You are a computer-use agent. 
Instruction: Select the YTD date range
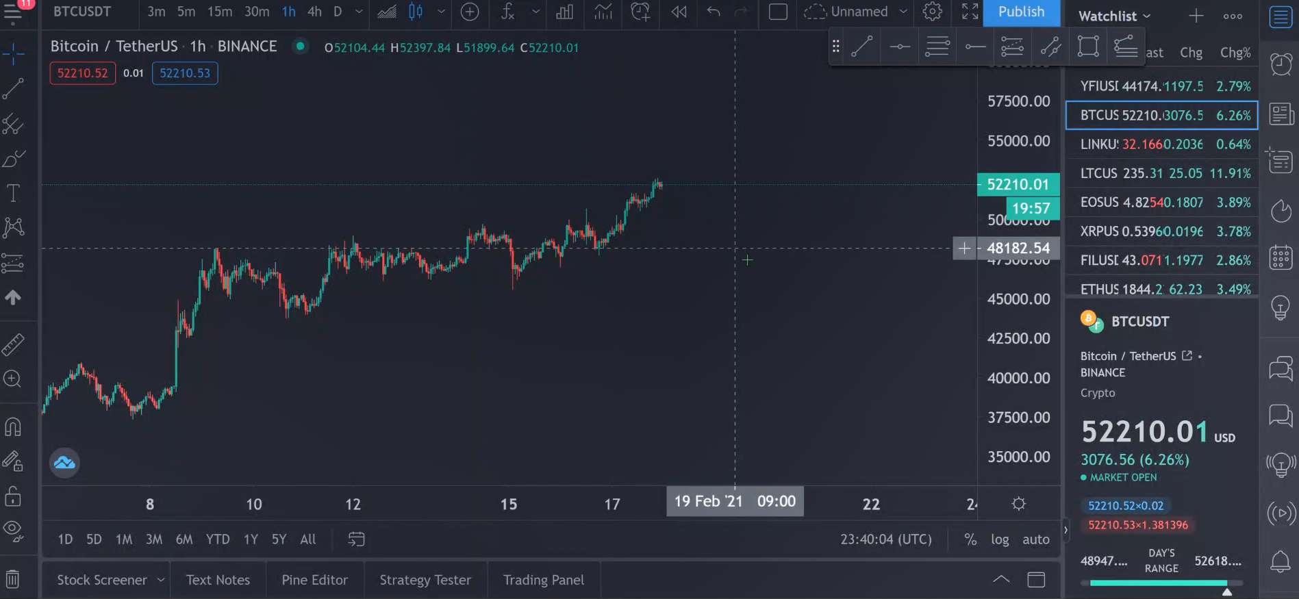pyautogui.click(x=218, y=539)
